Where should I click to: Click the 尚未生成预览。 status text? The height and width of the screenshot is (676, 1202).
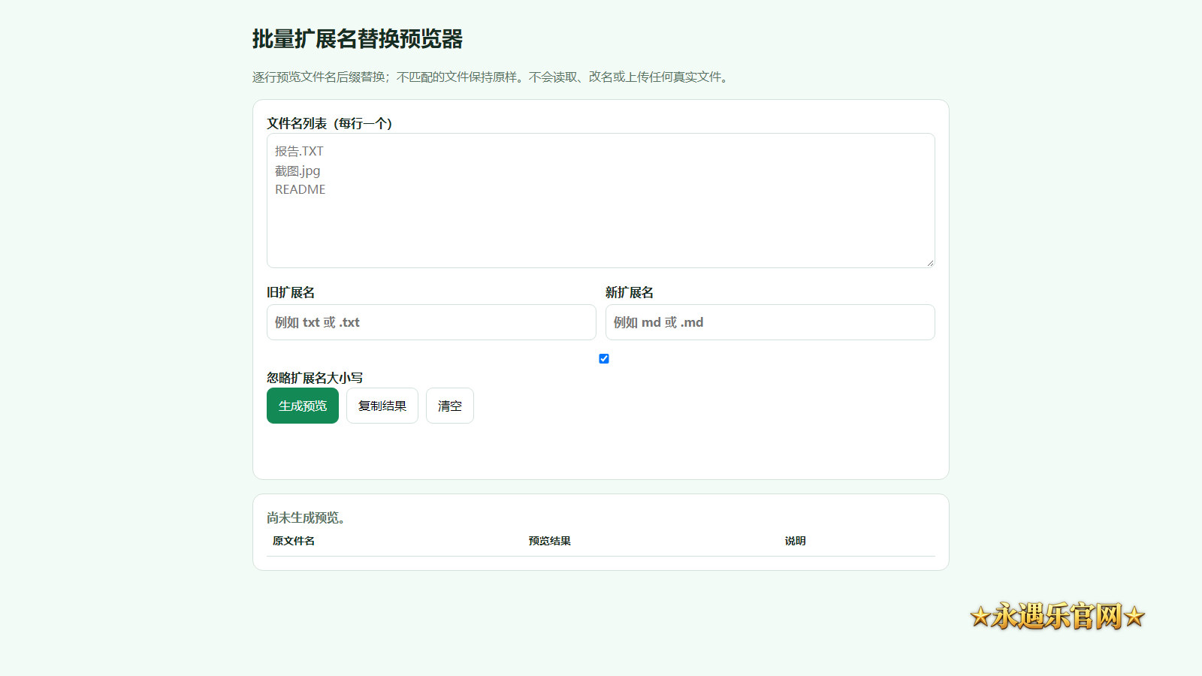[307, 518]
